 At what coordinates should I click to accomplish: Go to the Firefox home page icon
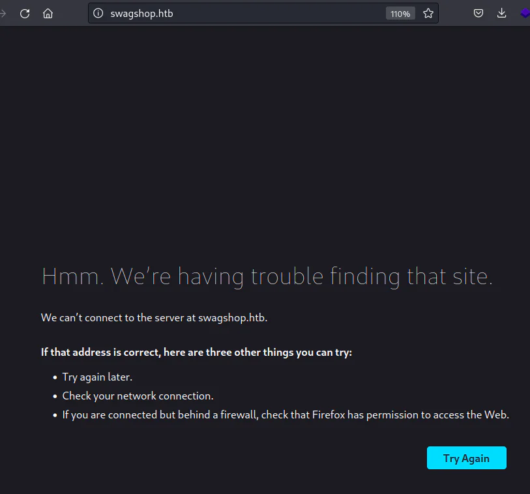[x=48, y=14]
